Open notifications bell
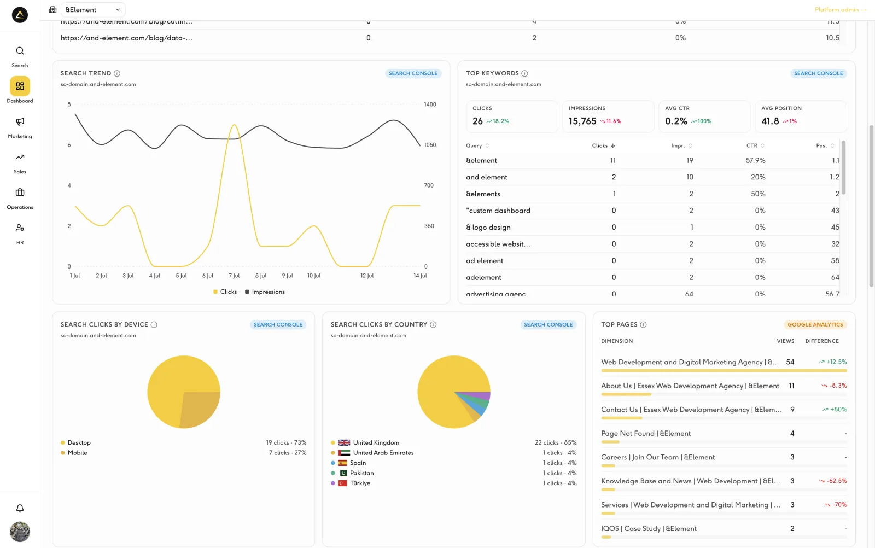 [x=20, y=508]
